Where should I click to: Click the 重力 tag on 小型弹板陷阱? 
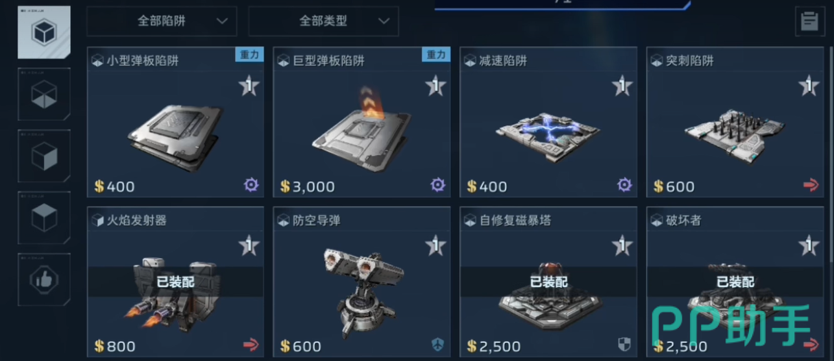click(249, 55)
